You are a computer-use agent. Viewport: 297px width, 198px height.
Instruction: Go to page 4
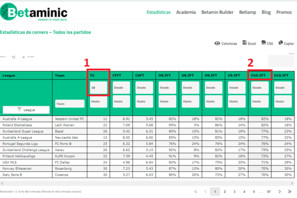click(x=244, y=192)
